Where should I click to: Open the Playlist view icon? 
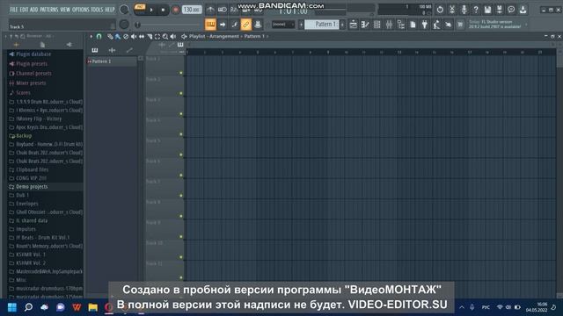[354, 25]
